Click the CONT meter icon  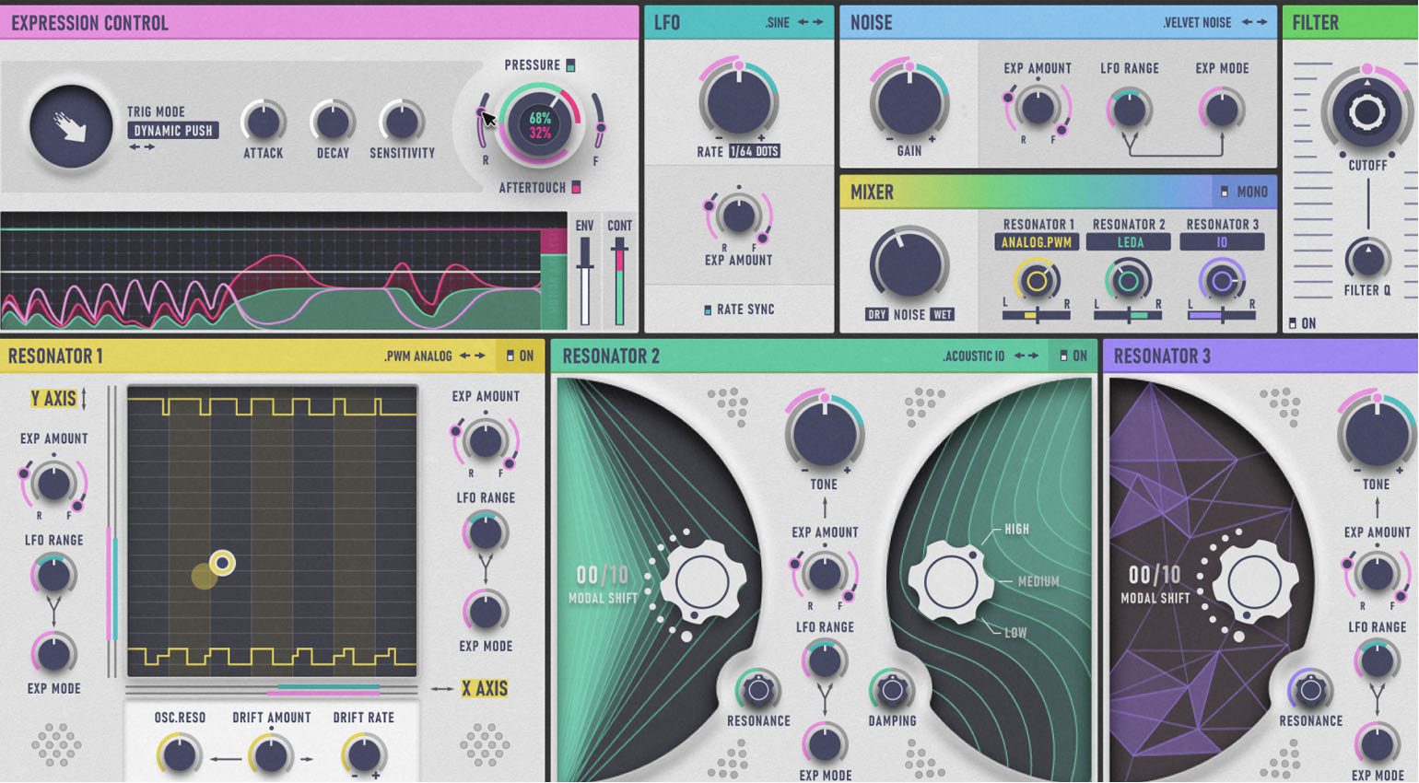coord(622,223)
